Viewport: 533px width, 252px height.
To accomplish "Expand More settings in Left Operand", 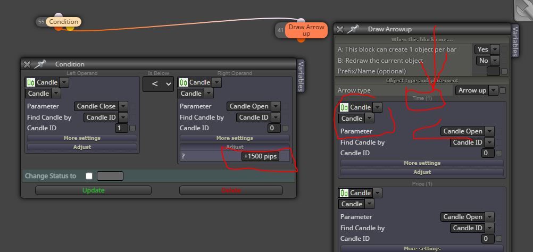I will (x=82, y=138).
